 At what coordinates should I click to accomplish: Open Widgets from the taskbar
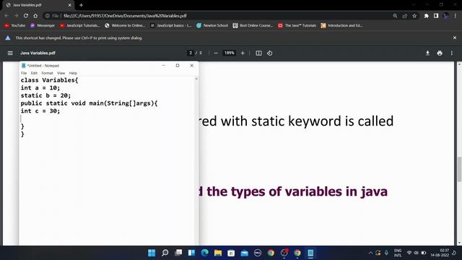[x=191, y=253]
